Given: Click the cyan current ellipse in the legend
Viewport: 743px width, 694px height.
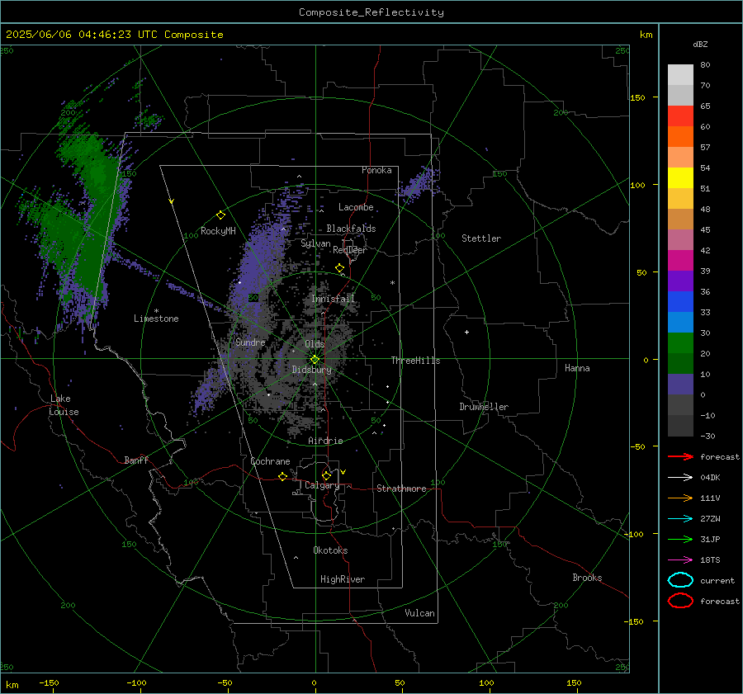Looking at the screenshot, I should [680, 580].
